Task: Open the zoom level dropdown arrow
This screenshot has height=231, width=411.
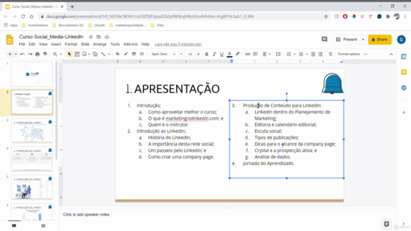Action: click(61, 54)
